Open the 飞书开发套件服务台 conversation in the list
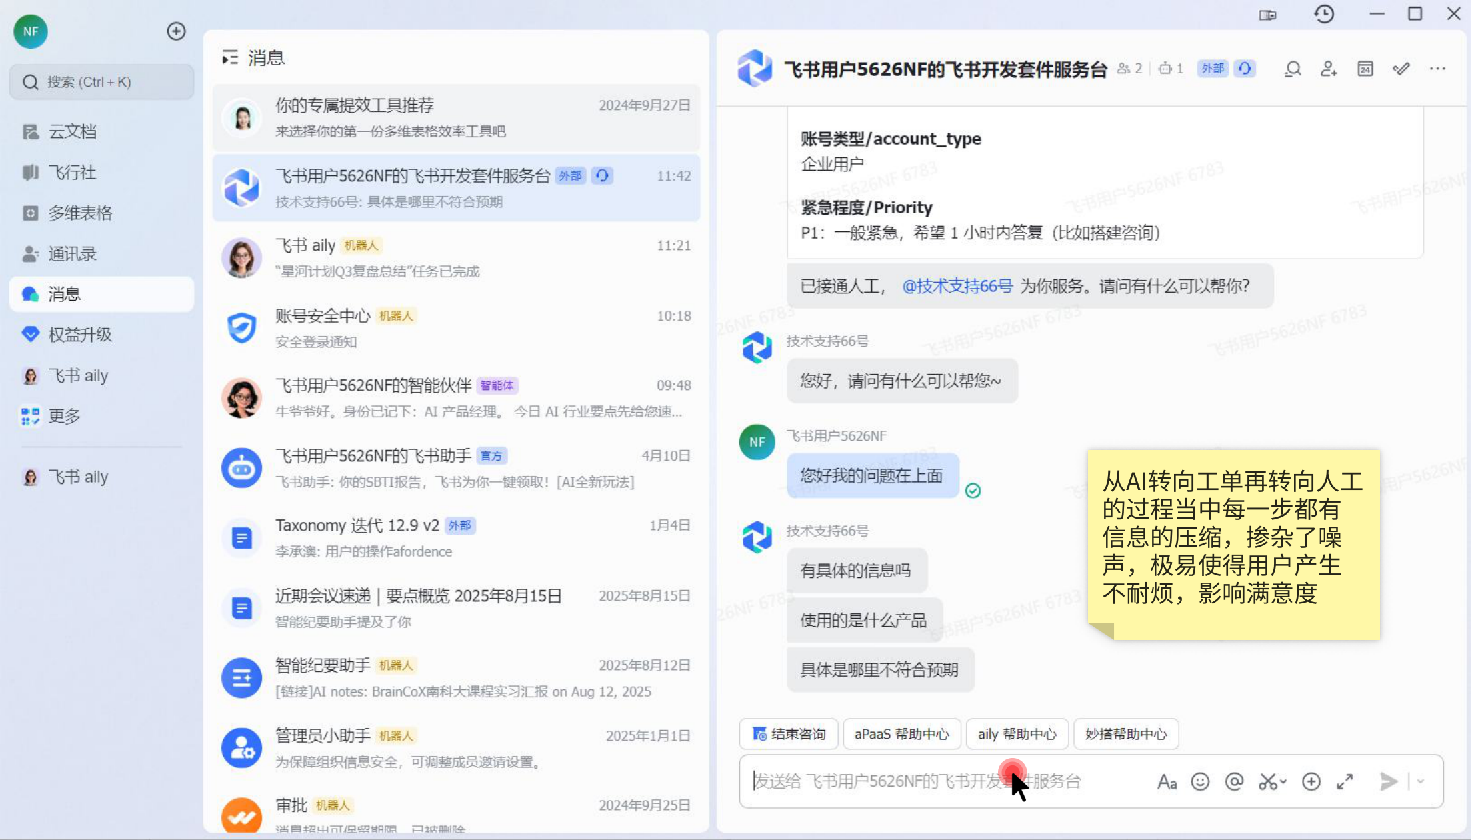Image resolution: width=1472 pixels, height=840 pixels. (456, 188)
